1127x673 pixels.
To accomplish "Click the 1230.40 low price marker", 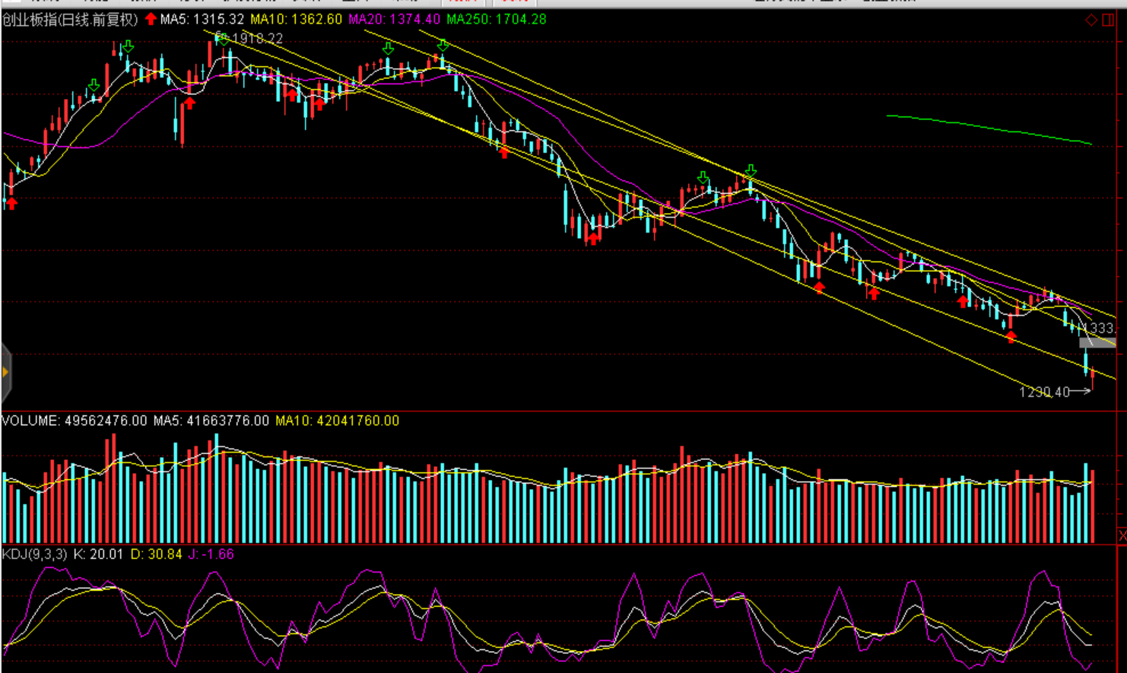I will [1044, 392].
